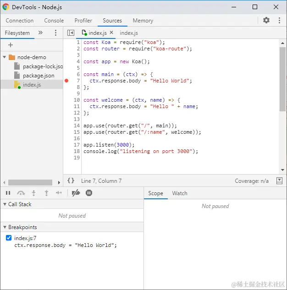The height and width of the screenshot is (290, 287).
Task: Click navigator scrollbar right arrow
Action: pyautogui.click(x=59, y=182)
